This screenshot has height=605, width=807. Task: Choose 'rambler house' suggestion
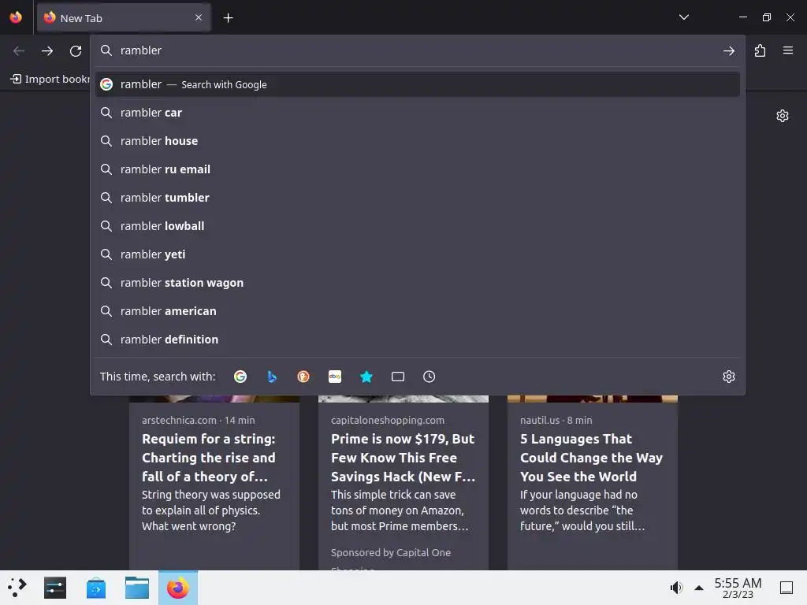pos(418,141)
